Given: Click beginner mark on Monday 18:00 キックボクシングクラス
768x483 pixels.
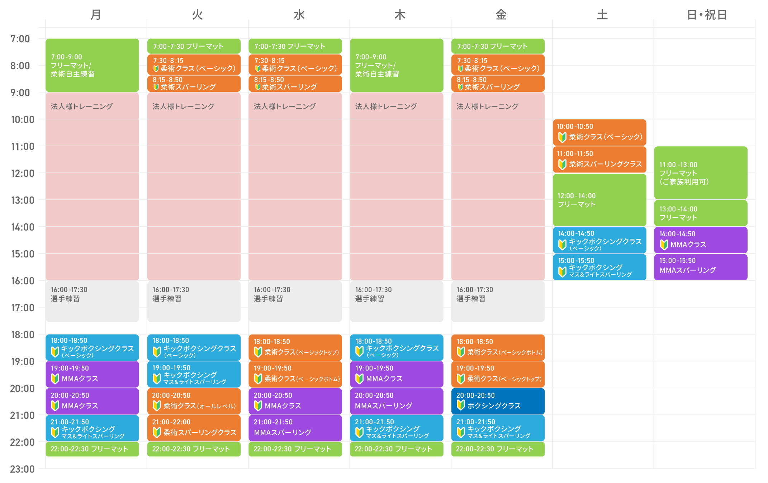Looking at the screenshot, I should 55,352.
